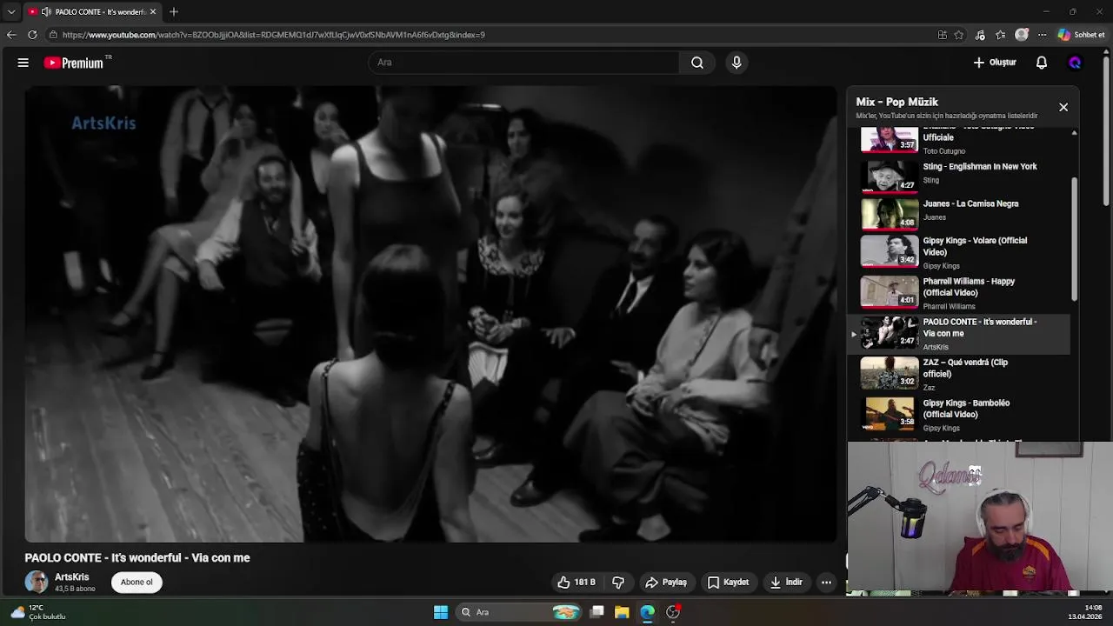This screenshot has width=1113, height=626.
Task: Like the video with 181 B likes
Action: click(576, 583)
